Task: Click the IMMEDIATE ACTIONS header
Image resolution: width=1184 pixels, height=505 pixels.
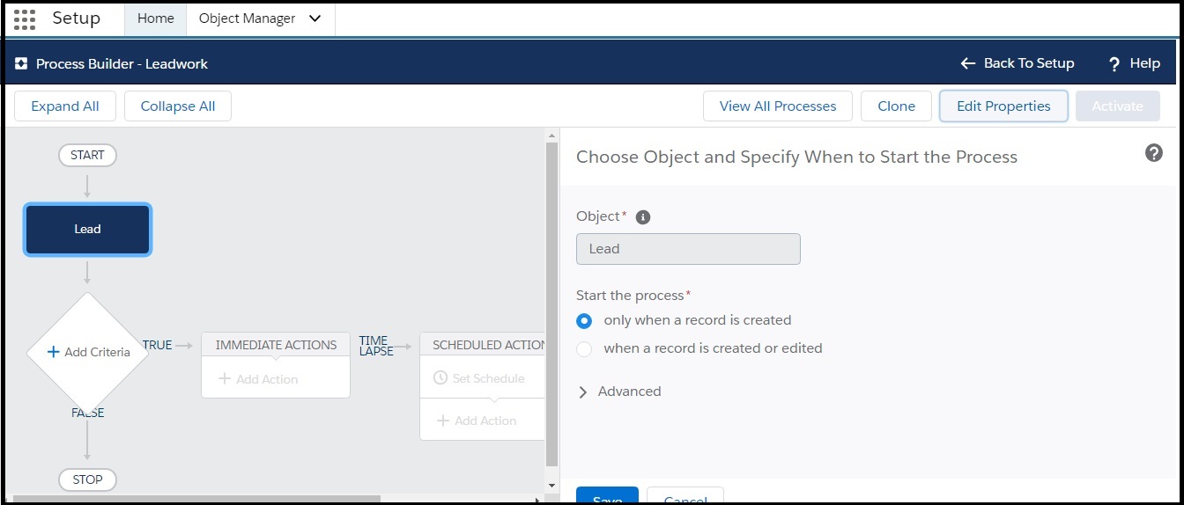Action: point(276,345)
